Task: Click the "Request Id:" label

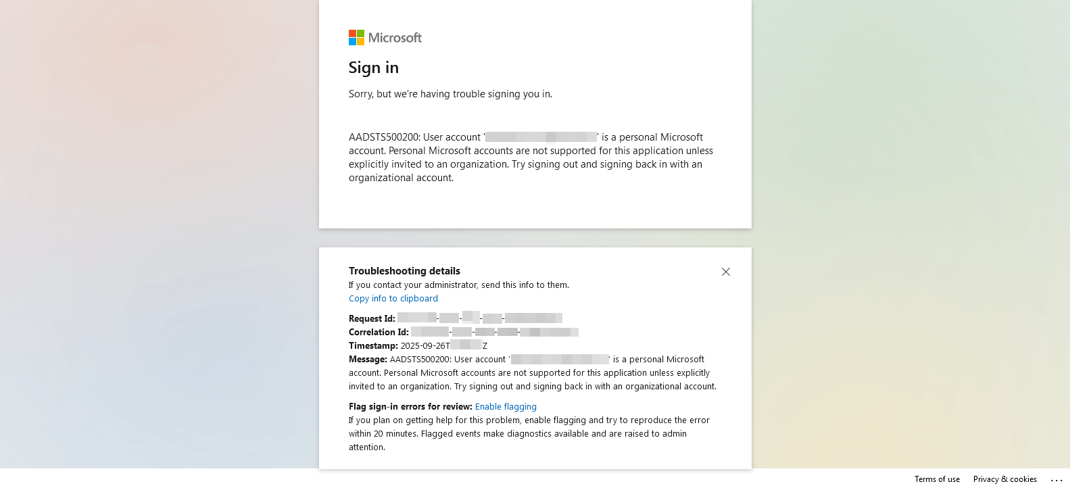Action: (372, 319)
